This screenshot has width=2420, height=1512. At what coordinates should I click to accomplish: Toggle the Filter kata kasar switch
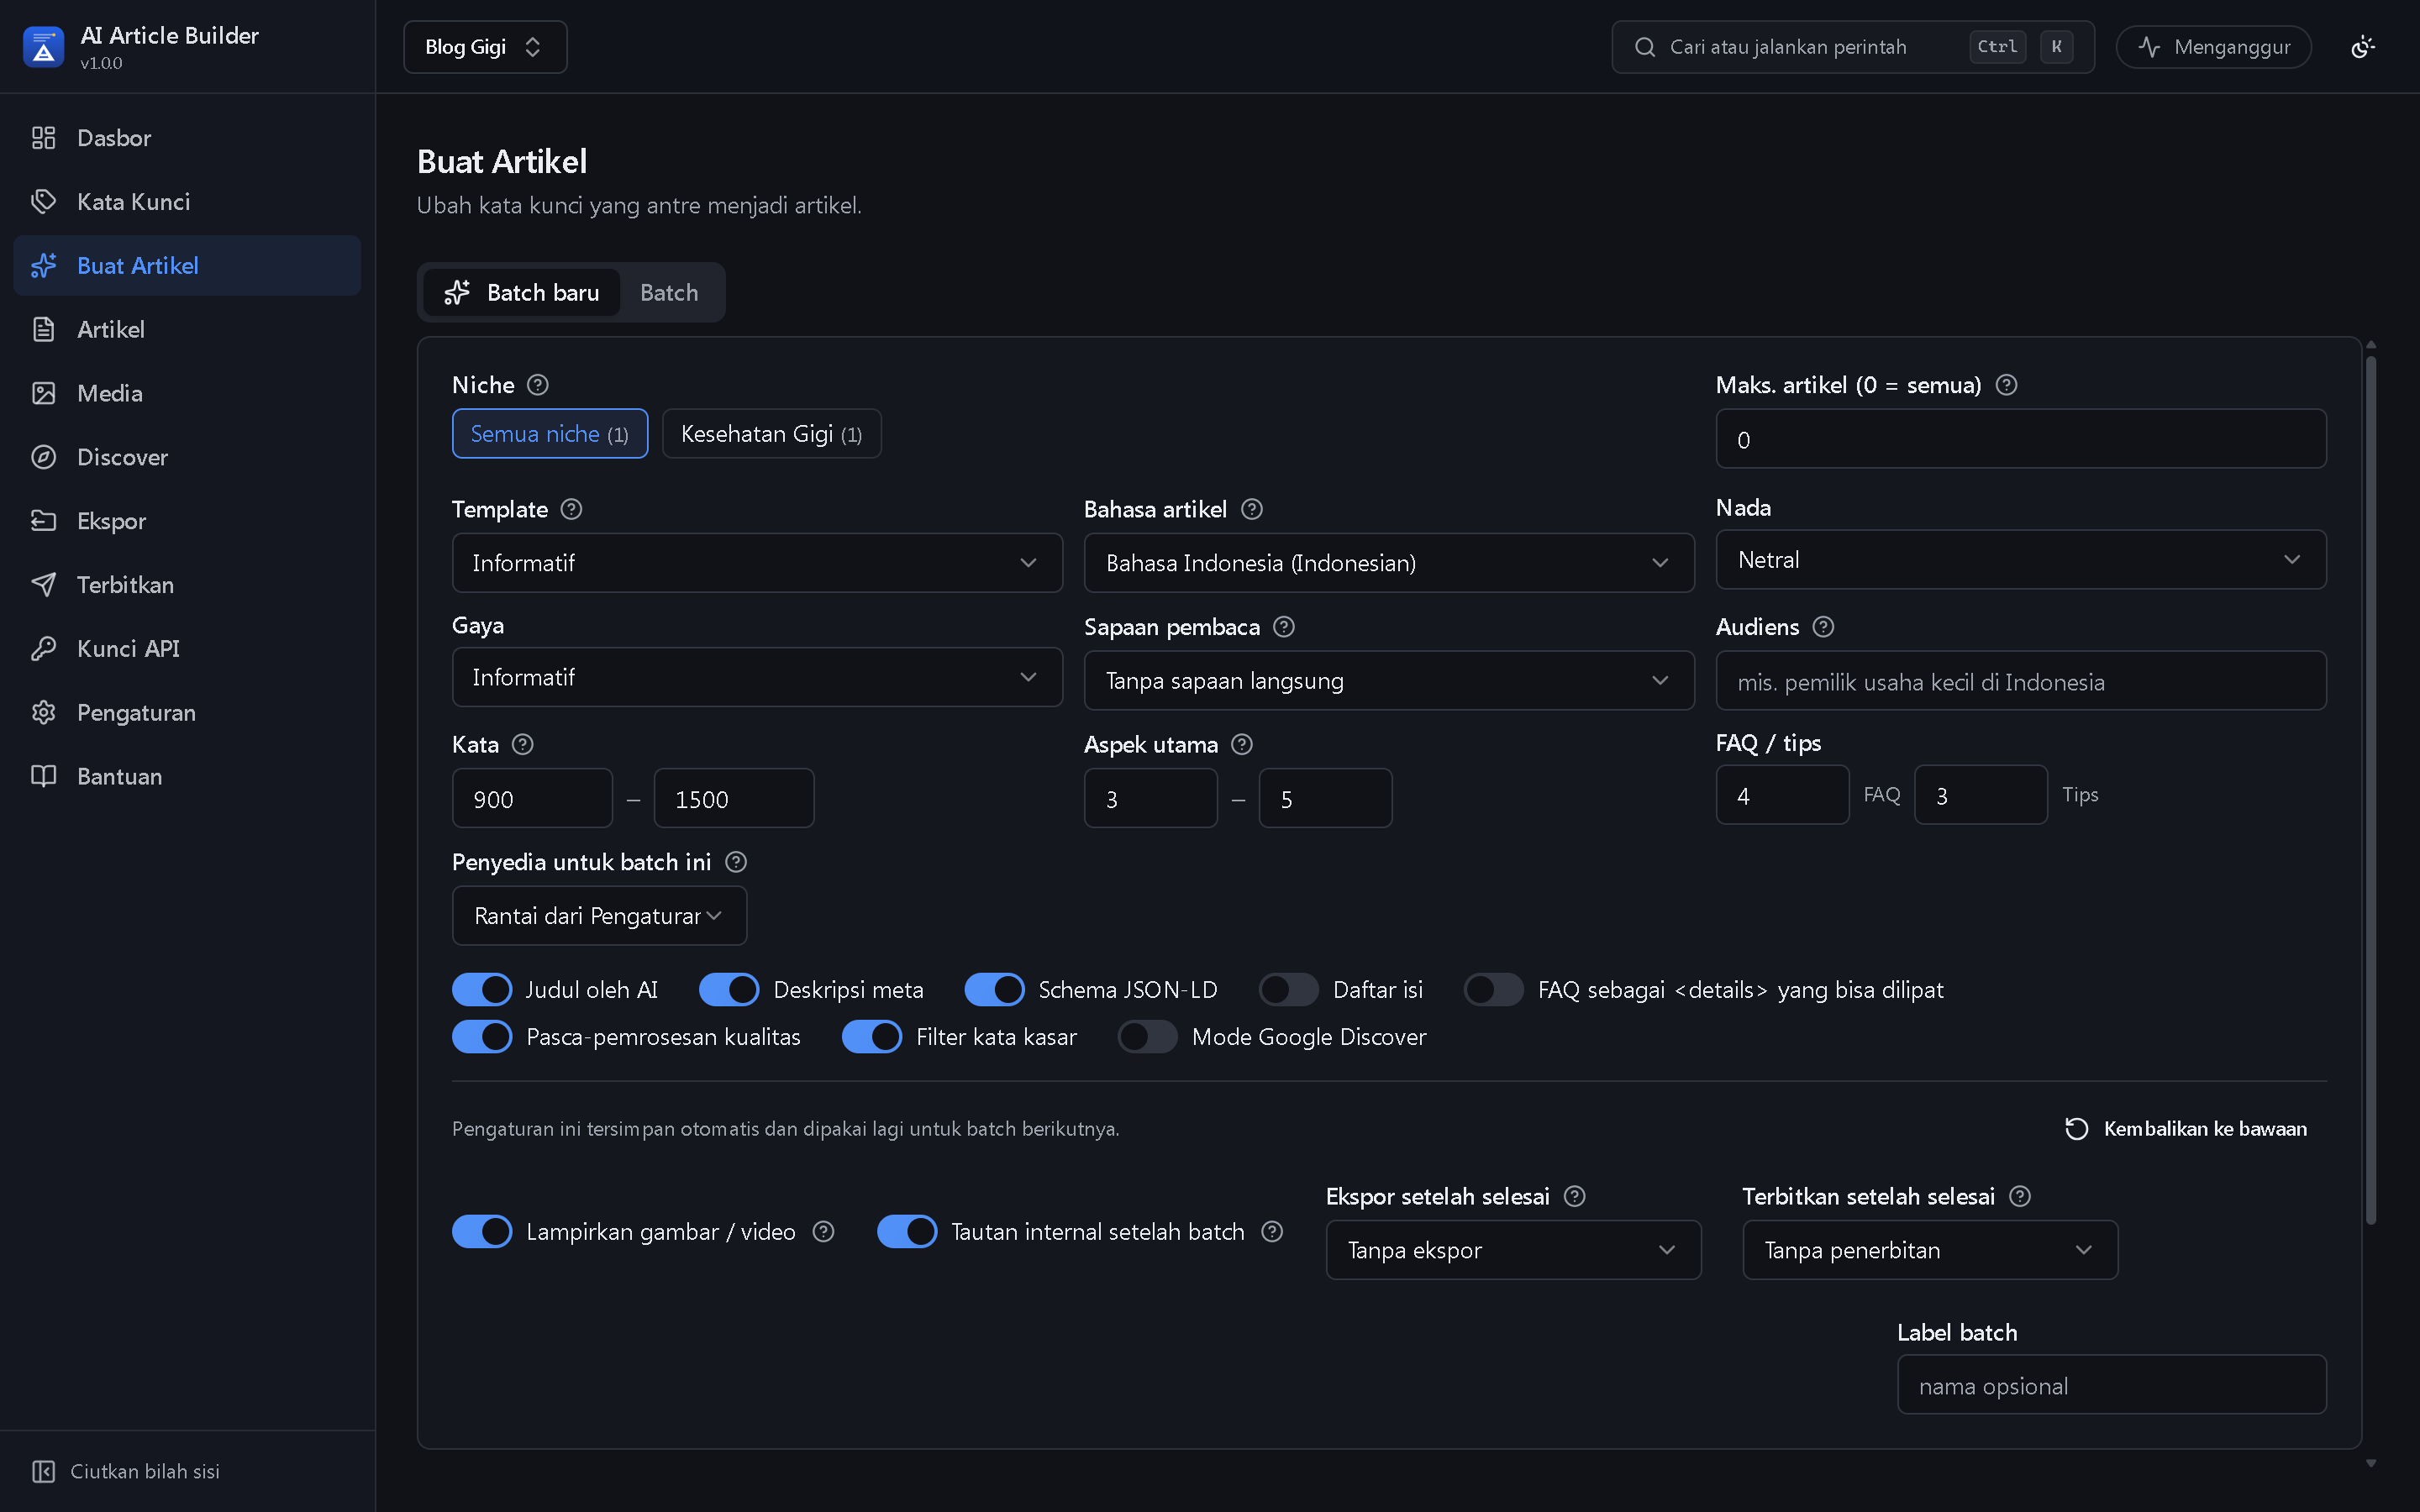(x=872, y=1036)
